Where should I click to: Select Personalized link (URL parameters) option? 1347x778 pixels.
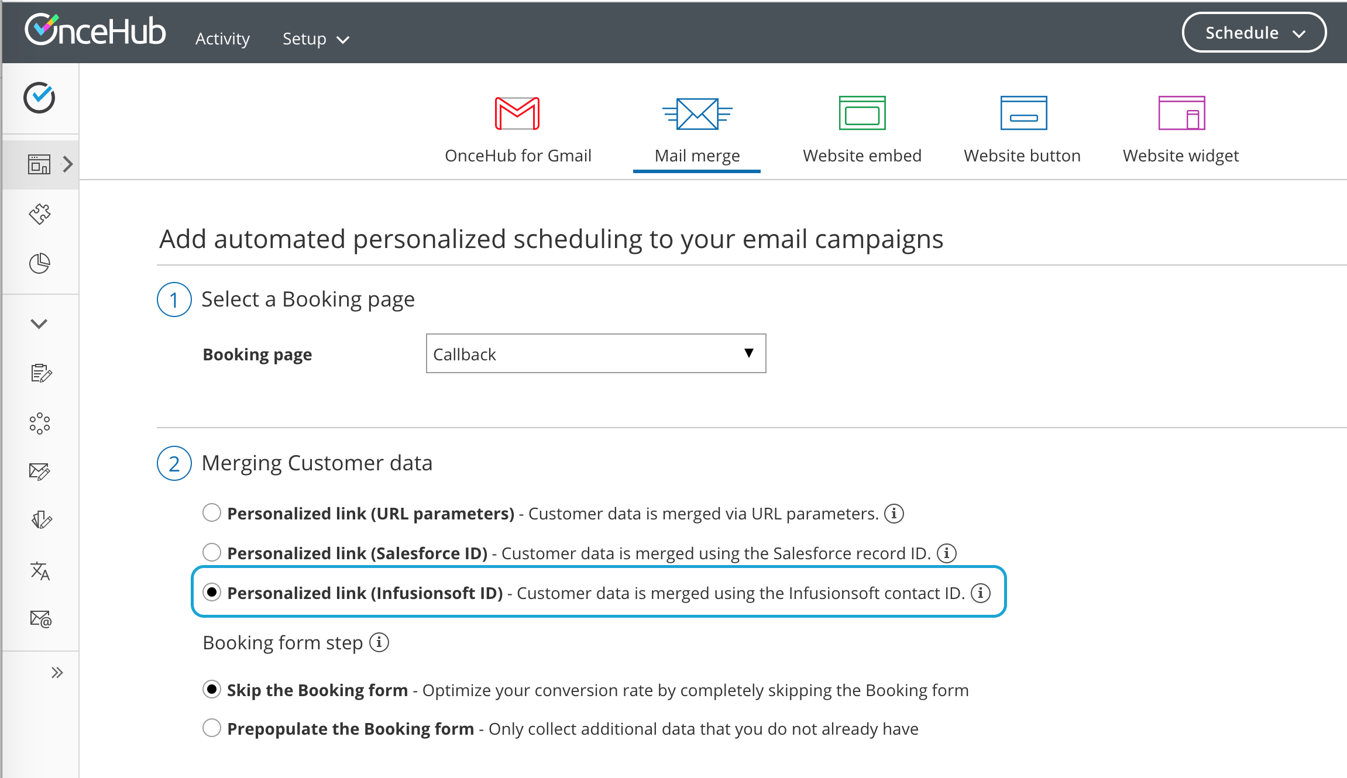point(212,513)
